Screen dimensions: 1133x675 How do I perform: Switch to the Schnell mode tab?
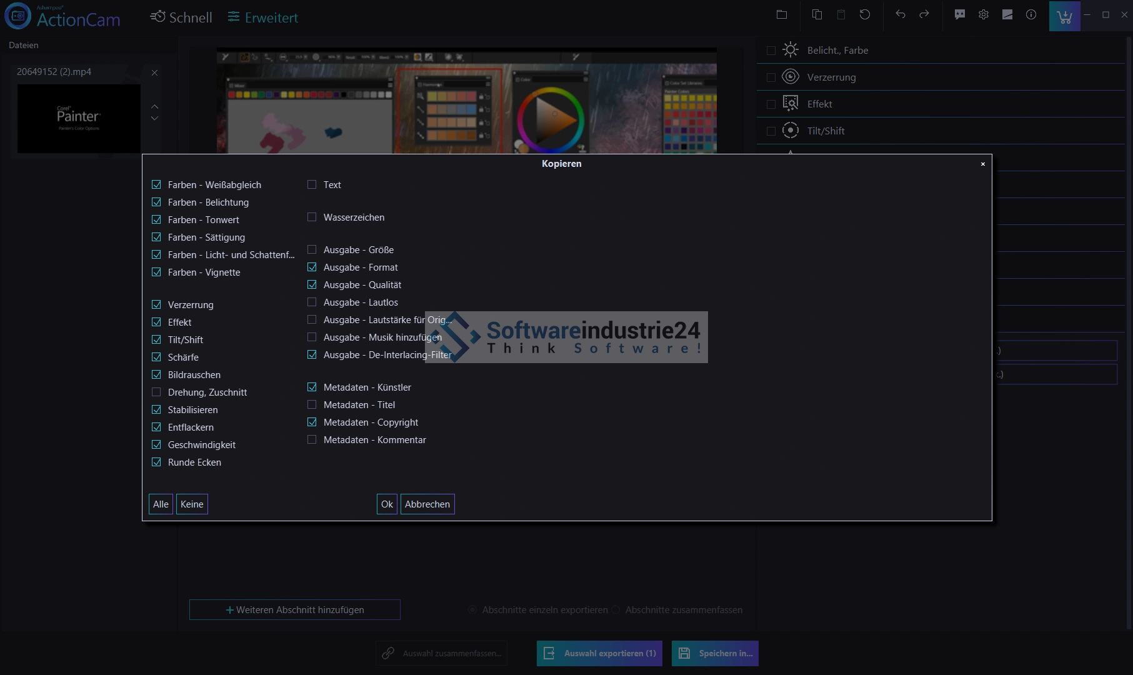[181, 17]
